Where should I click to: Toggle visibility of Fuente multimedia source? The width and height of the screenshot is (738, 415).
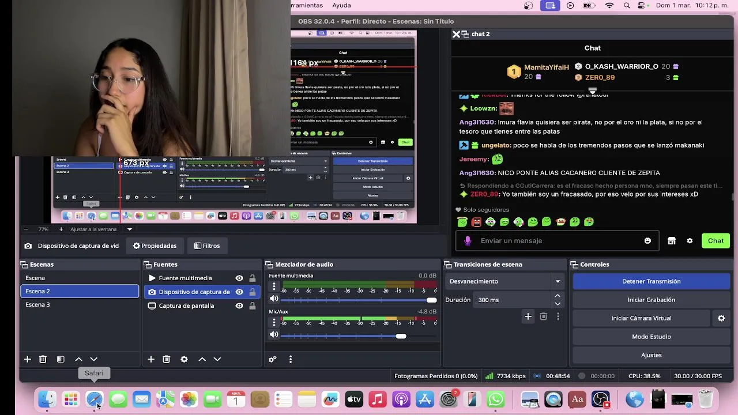click(239, 278)
